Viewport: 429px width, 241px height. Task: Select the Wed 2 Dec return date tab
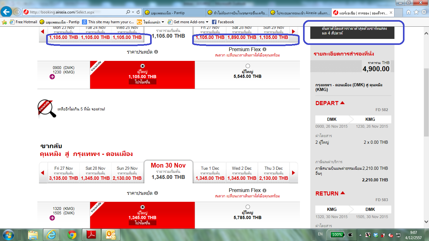pos(242,173)
